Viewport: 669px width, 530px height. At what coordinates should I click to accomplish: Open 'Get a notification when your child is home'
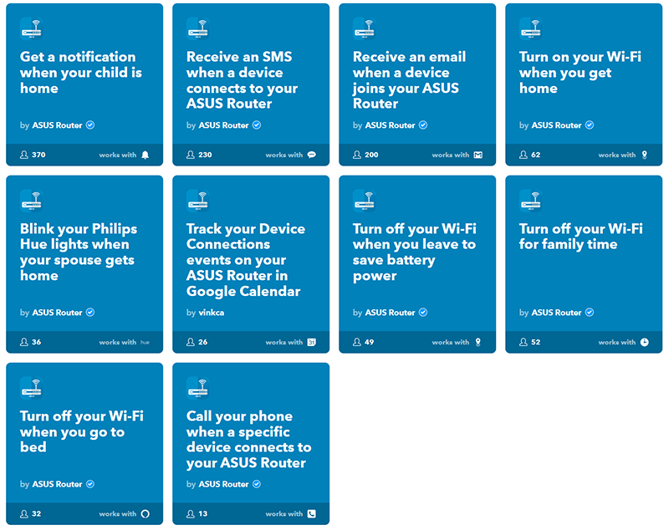(x=80, y=73)
